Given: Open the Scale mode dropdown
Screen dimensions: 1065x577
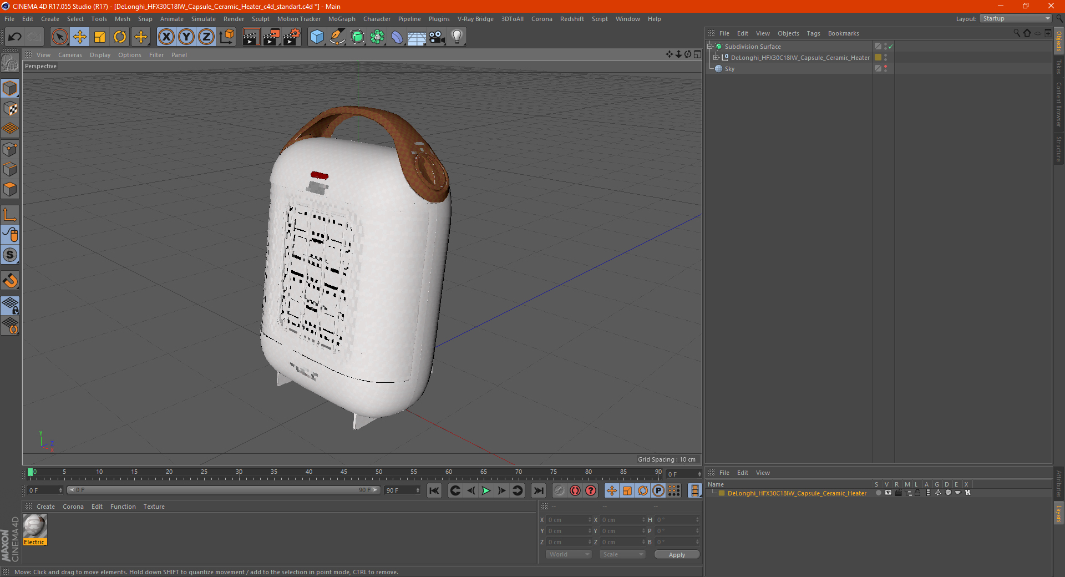Looking at the screenshot, I should pyautogui.click(x=622, y=554).
